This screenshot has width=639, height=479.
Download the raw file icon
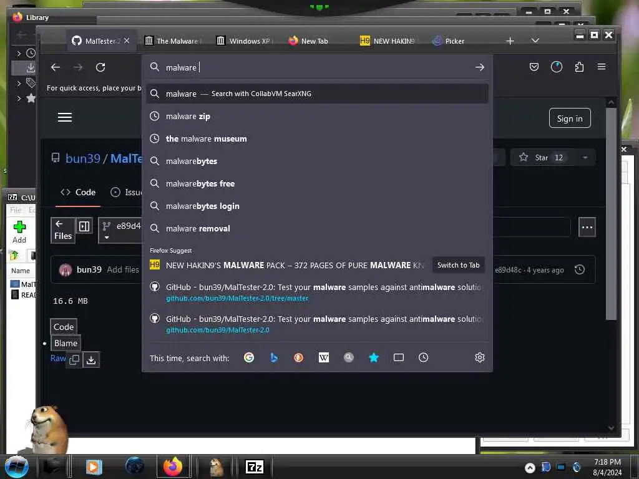(x=91, y=360)
